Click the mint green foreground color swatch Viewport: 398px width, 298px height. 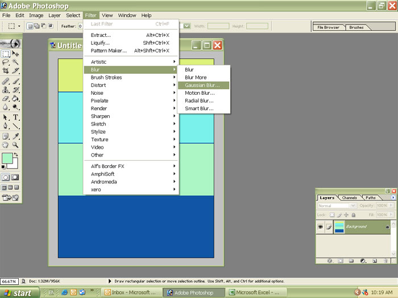coord(7,158)
